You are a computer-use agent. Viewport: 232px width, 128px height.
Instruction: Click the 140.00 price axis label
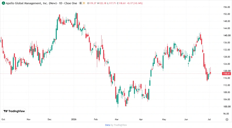point(227,35)
